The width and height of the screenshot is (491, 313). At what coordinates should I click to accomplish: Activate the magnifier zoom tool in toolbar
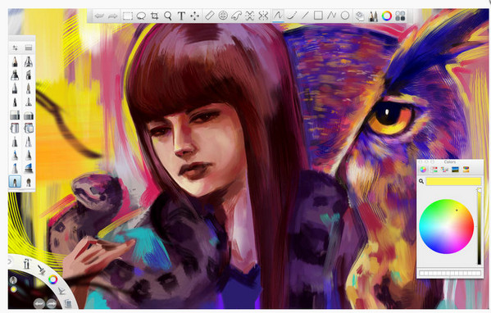pos(168,16)
